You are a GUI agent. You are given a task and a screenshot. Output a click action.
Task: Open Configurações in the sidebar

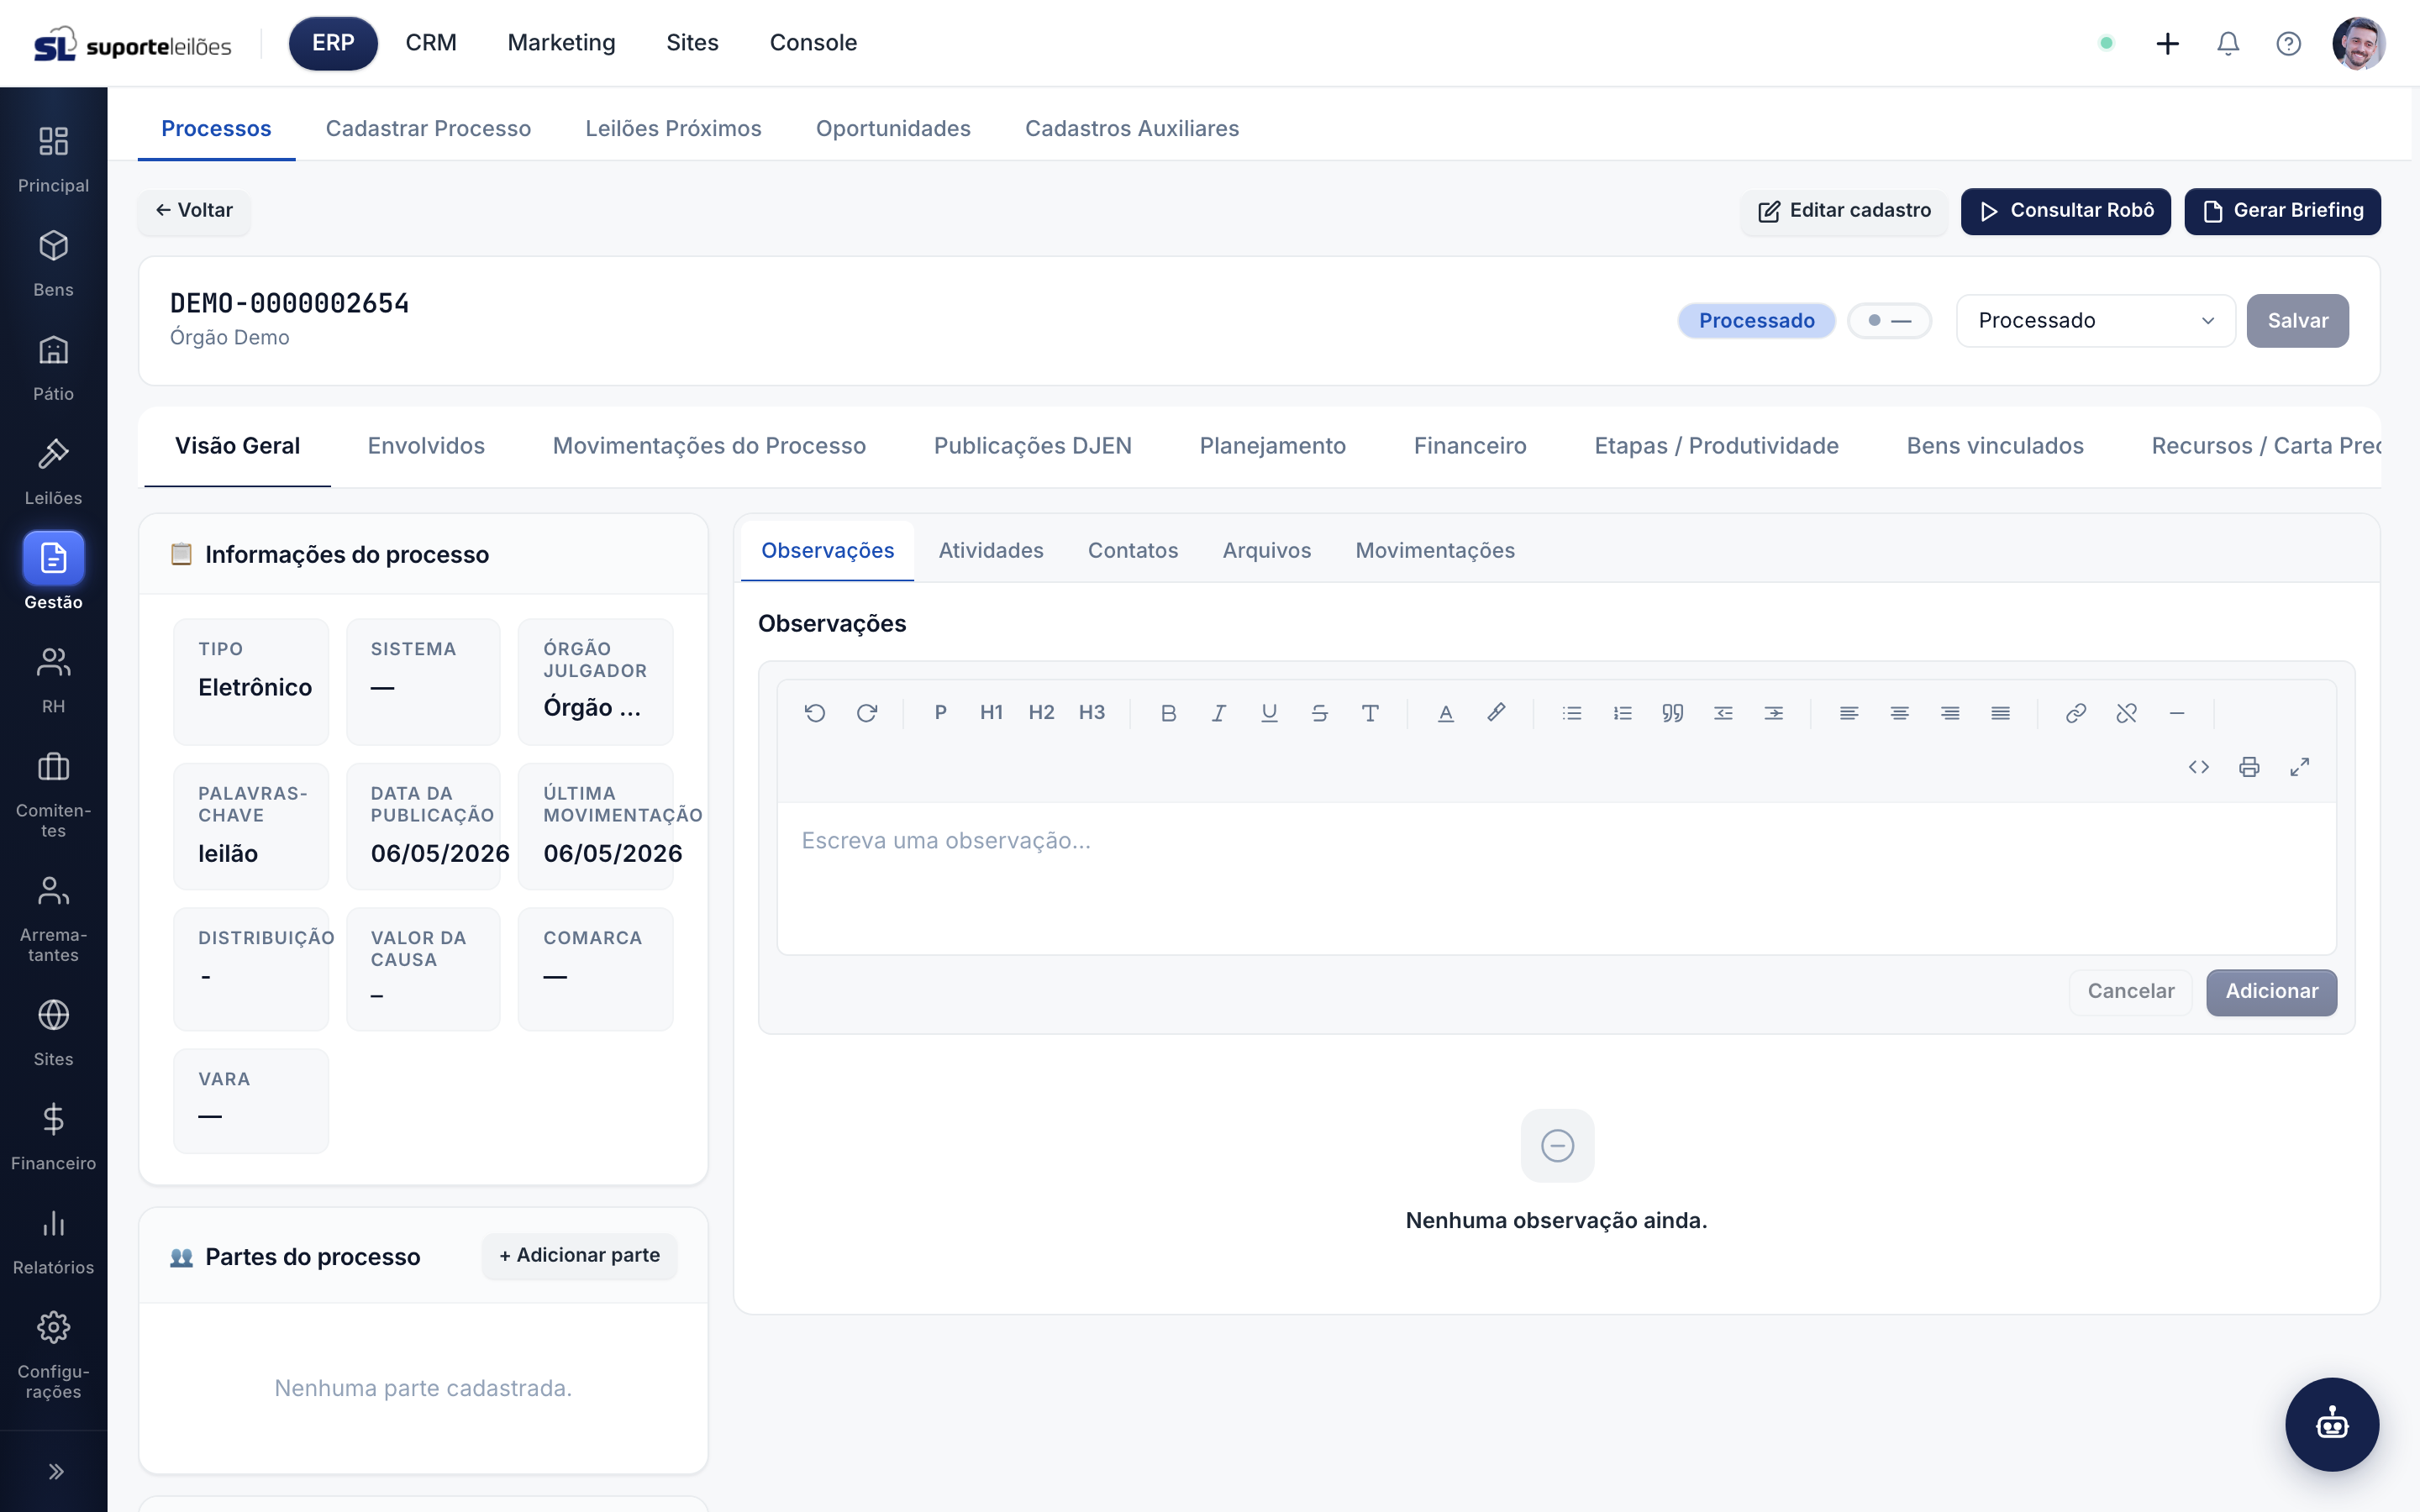coord(54,1355)
